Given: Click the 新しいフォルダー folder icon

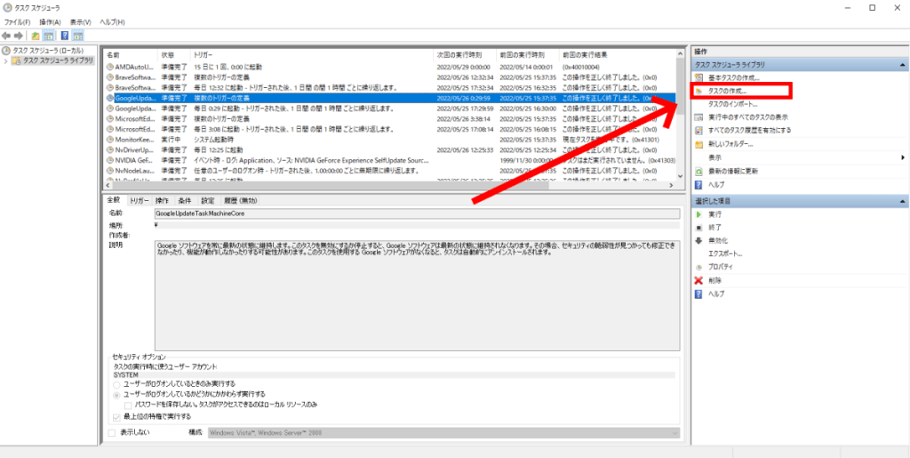Looking at the screenshot, I should click(x=699, y=143).
